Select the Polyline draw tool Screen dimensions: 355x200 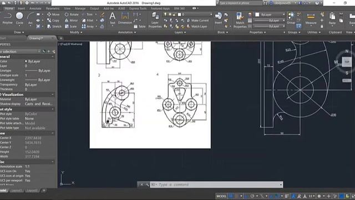pyautogui.click(x=7, y=18)
